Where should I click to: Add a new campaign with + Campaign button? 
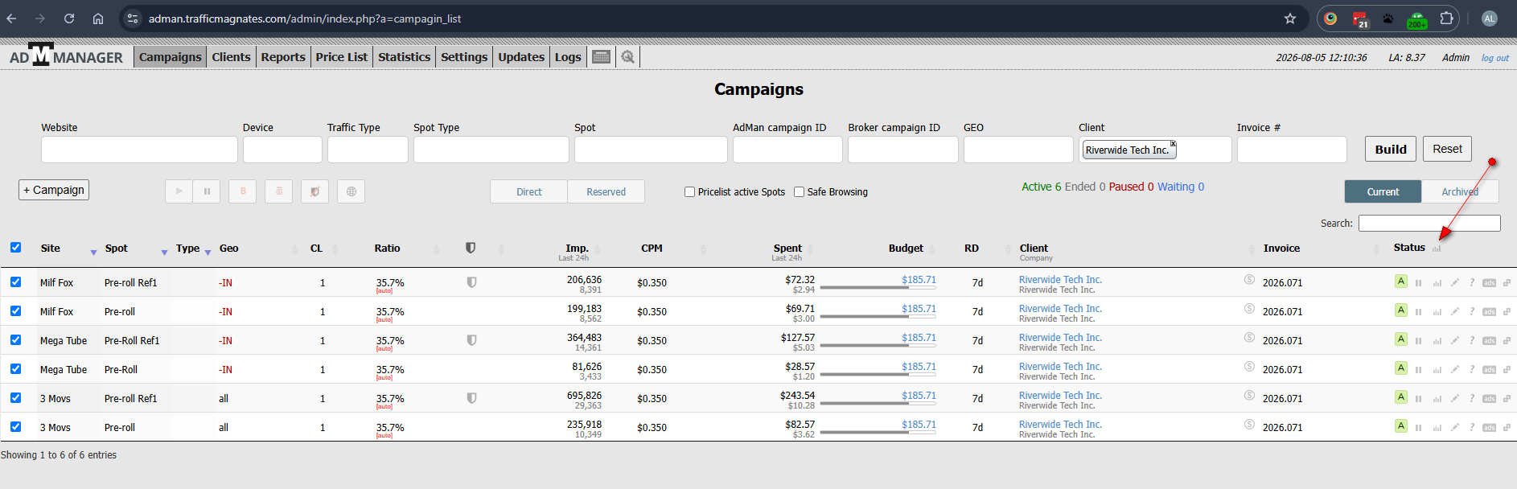pyautogui.click(x=54, y=190)
